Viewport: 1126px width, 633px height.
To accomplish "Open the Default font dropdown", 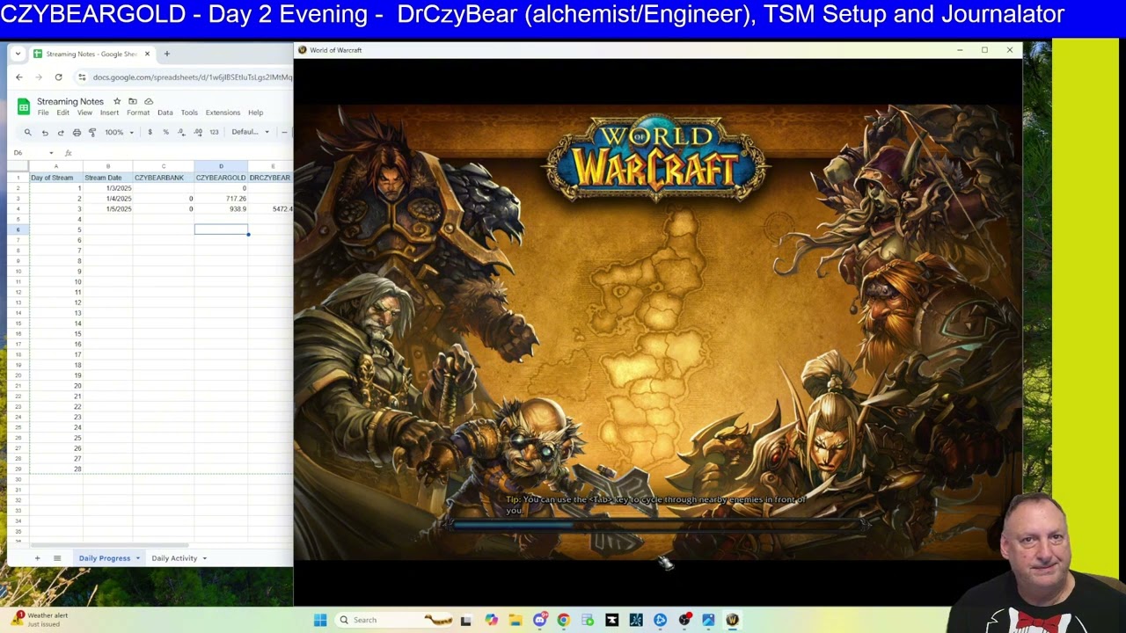I will tap(251, 132).
